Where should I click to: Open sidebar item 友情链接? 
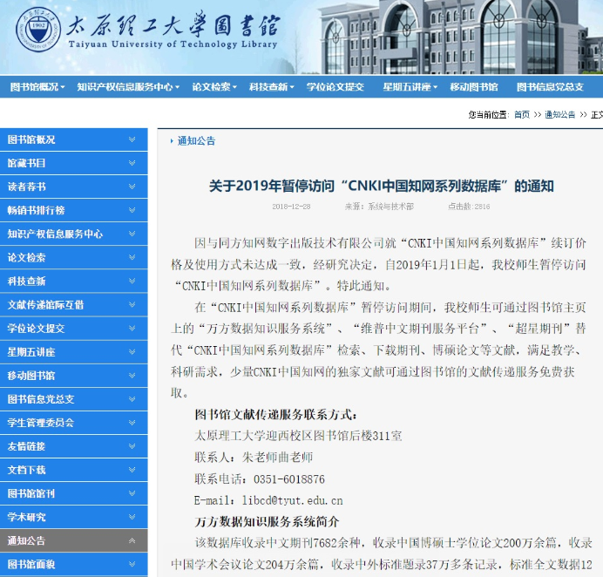click(73, 446)
